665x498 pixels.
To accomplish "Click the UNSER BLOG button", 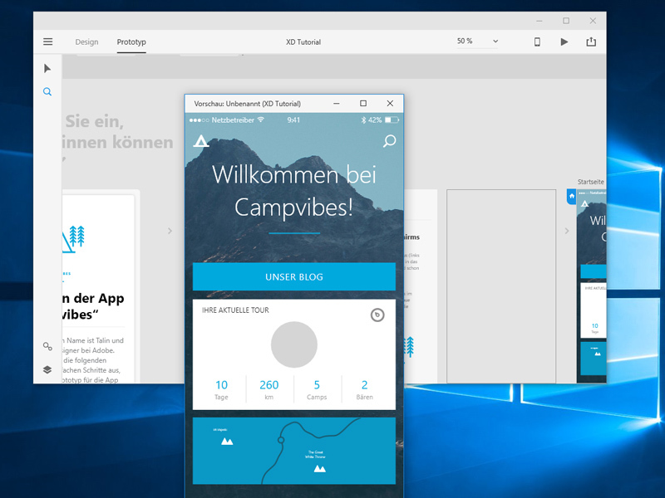I will 294,277.
